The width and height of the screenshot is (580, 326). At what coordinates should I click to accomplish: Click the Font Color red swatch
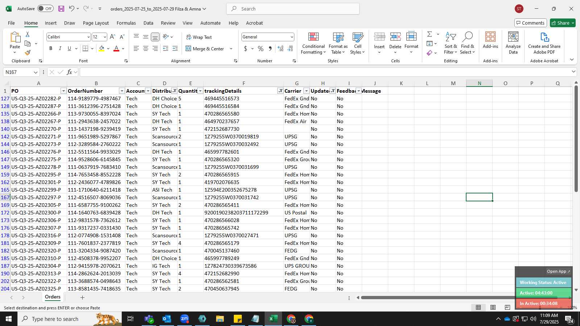[x=116, y=49]
